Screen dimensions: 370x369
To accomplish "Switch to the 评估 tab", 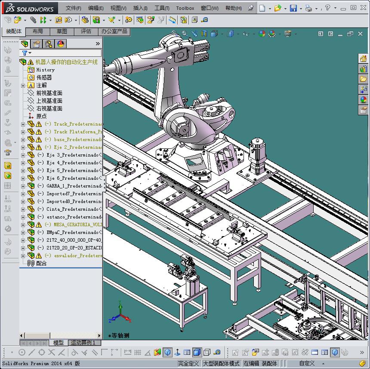I will coord(86,31).
